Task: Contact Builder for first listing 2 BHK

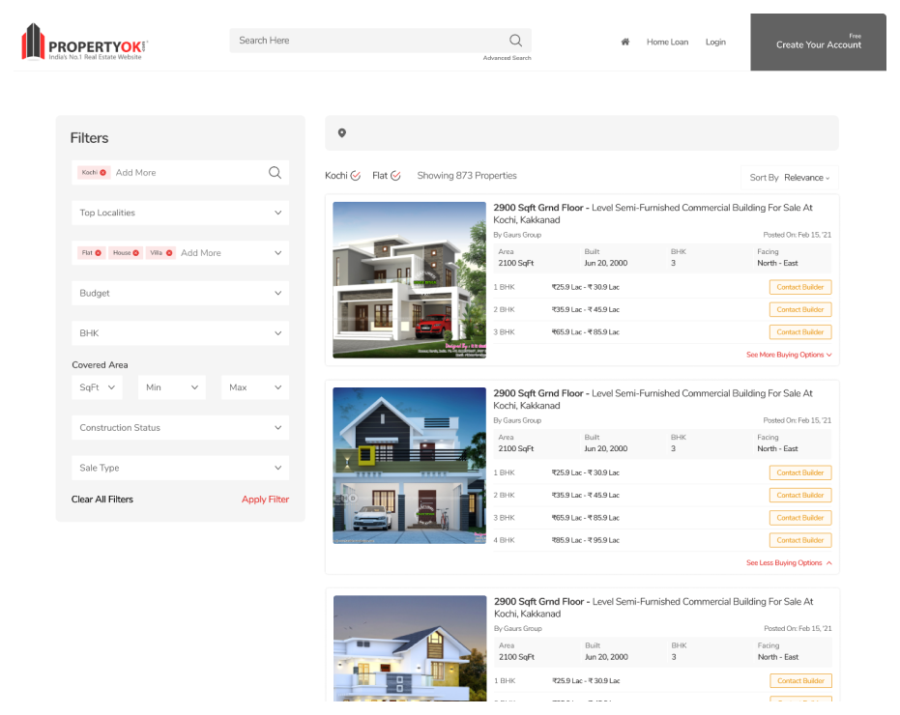Action: [800, 309]
